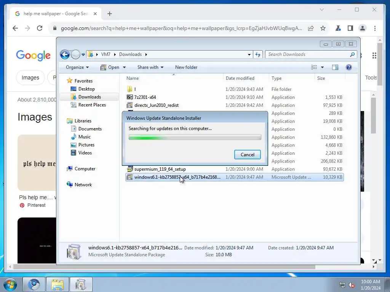
Task: Select the Images filter chip in Google
Action: 30,78
